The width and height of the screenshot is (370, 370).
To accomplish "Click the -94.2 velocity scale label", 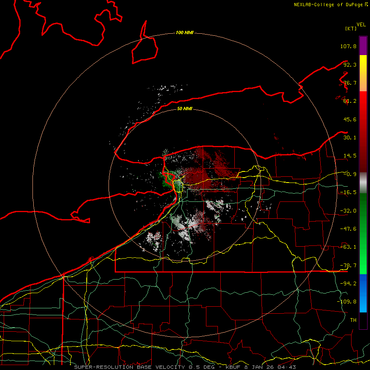I will tap(348, 283).
